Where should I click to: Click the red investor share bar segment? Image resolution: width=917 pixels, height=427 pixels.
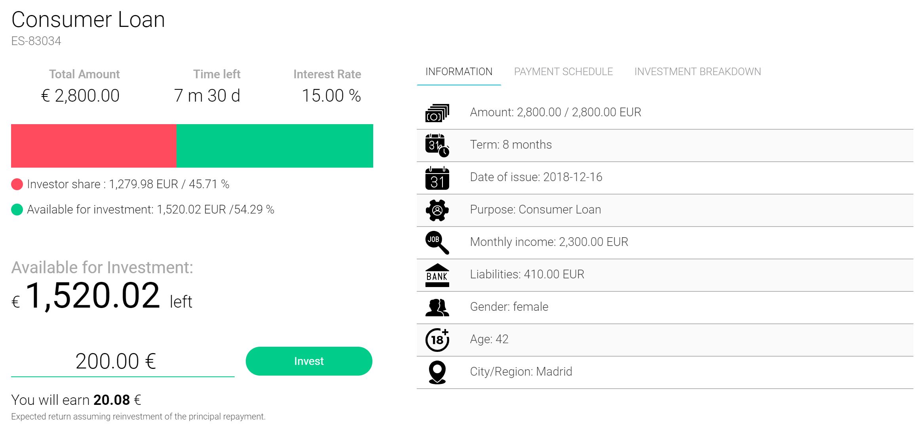pos(93,146)
